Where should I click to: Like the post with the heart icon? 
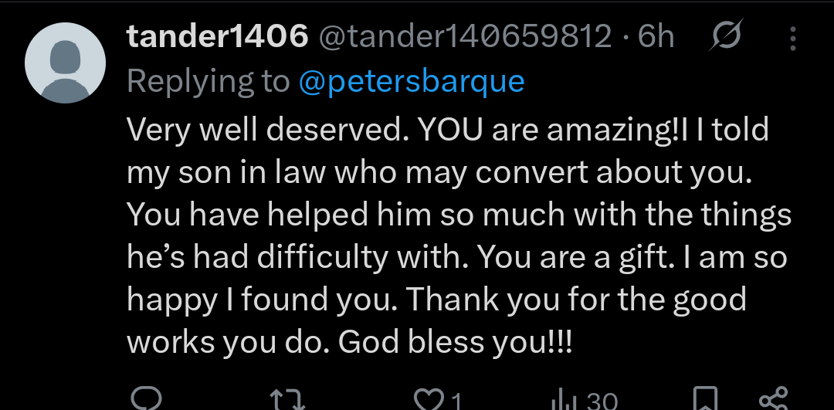click(425, 400)
